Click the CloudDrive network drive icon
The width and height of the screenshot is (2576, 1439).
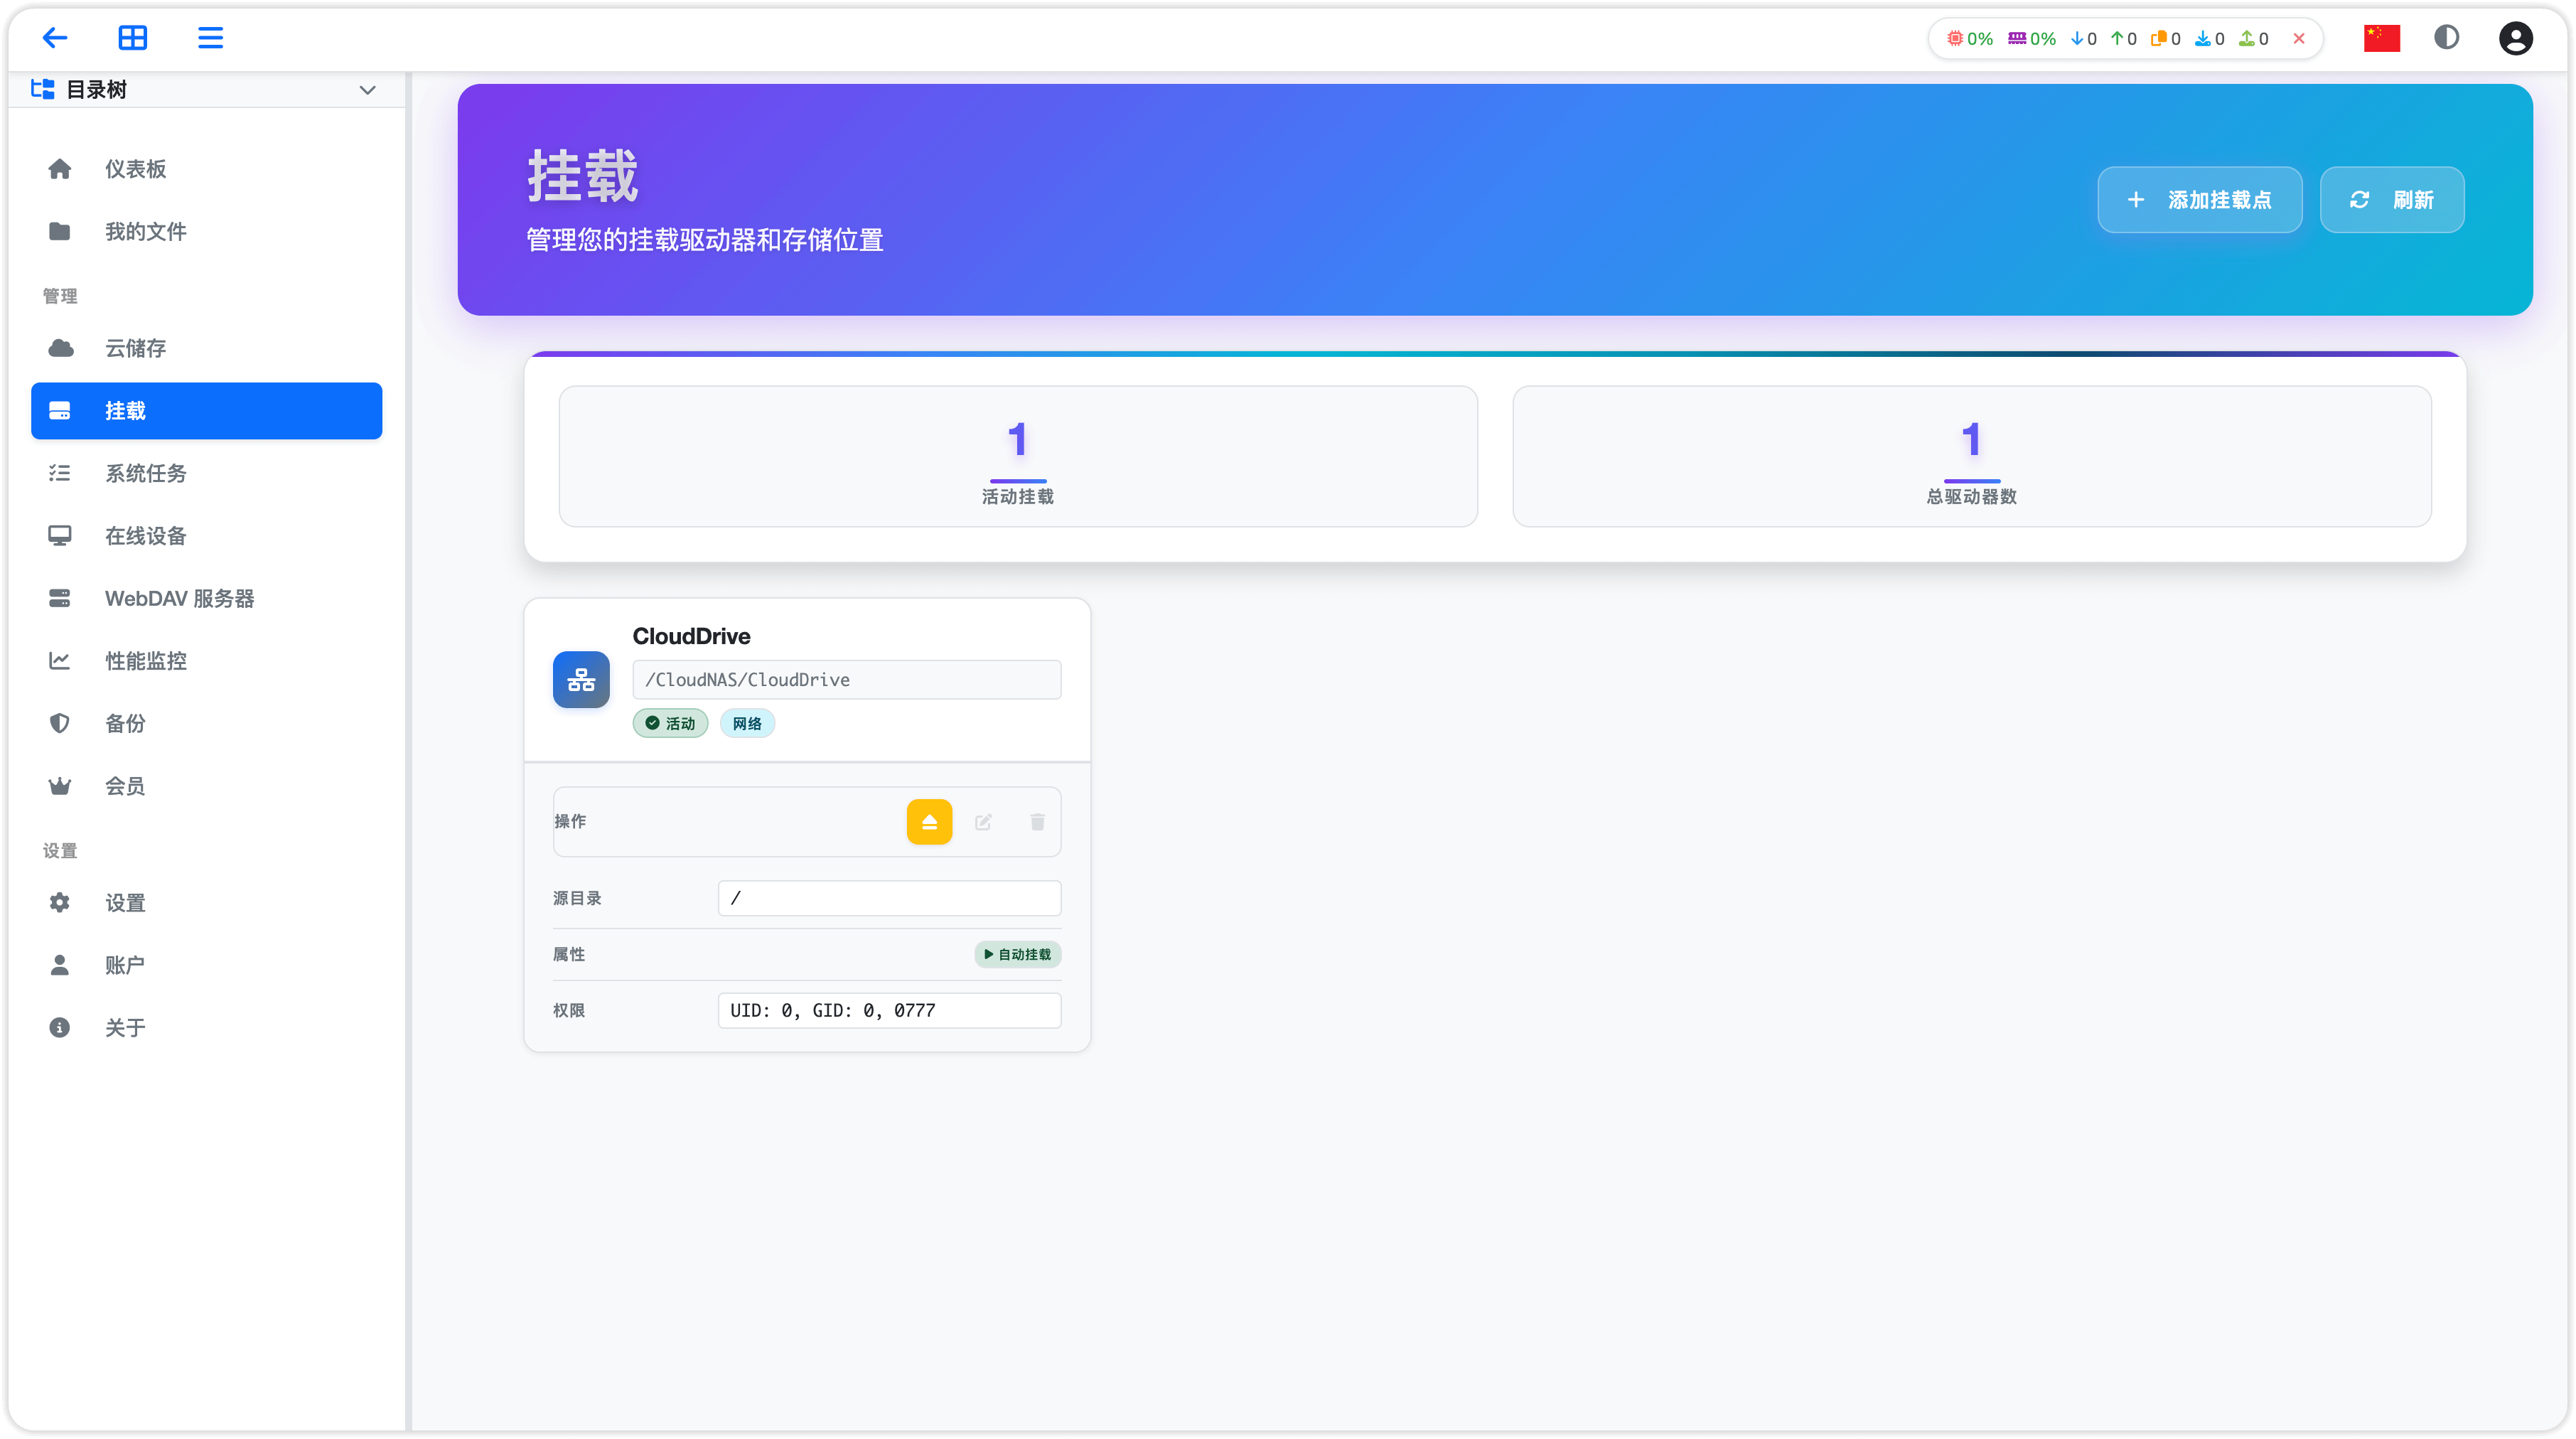click(x=581, y=680)
